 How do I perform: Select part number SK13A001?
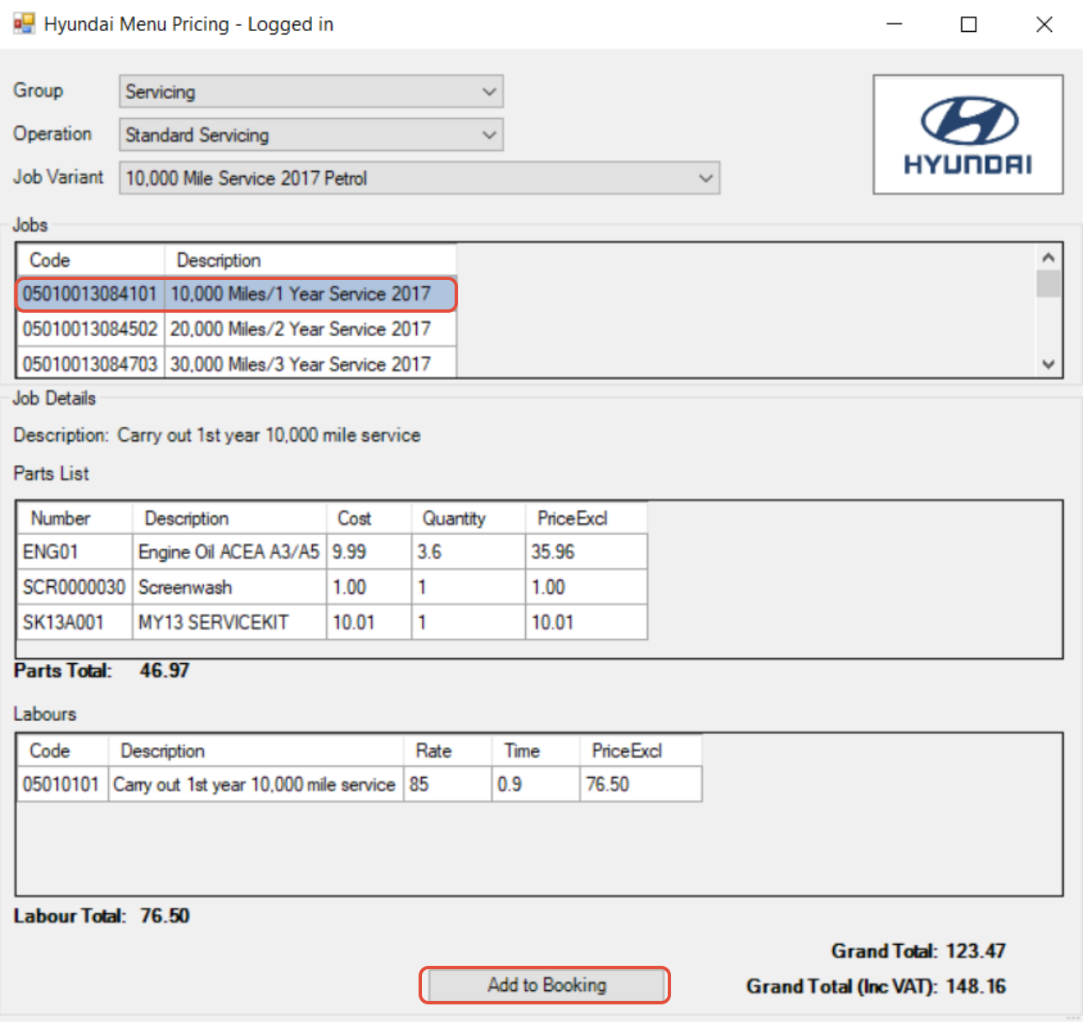(x=75, y=623)
